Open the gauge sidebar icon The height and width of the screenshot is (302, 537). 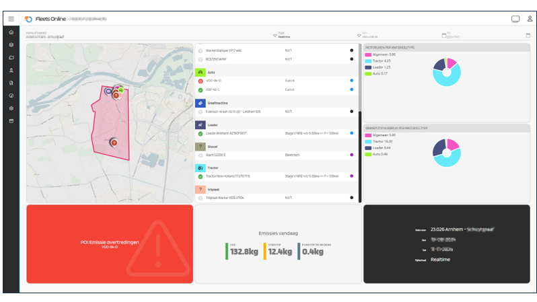11,96
